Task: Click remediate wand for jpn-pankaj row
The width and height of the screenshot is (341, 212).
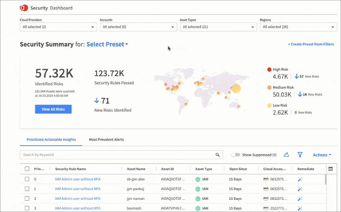Action: pyautogui.click(x=300, y=189)
